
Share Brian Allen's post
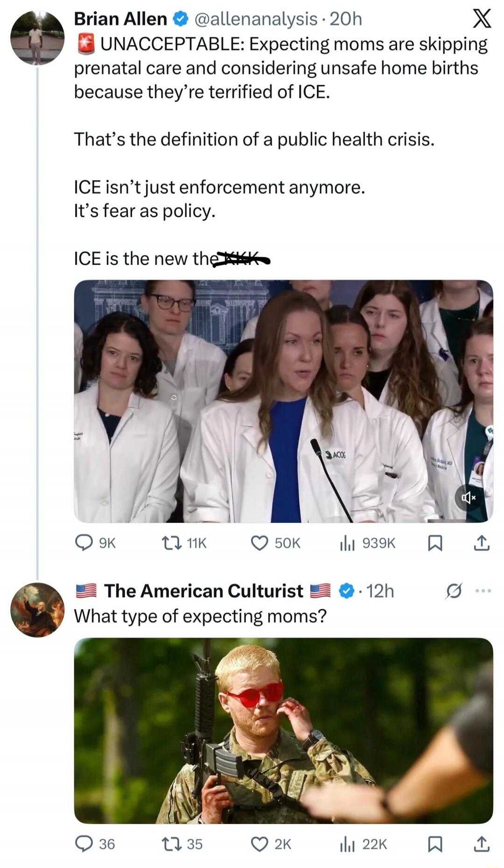482,543
